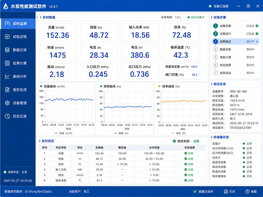The image size is (263, 197).
Task: Click the 合格 check icon in 流量 row
Action: [186, 153]
